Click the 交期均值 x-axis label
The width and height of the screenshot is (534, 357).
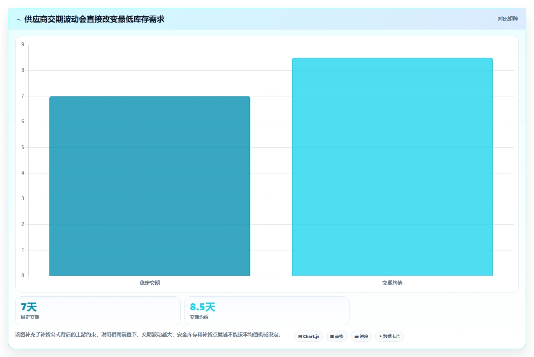tap(392, 283)
